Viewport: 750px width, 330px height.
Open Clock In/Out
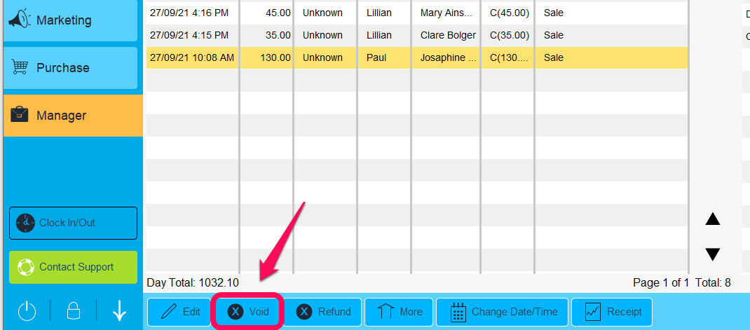73,223
